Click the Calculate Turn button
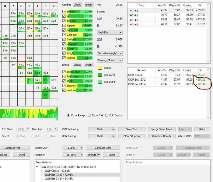The height and width of the screenshot is (182, 213). (x=103, y=148)
